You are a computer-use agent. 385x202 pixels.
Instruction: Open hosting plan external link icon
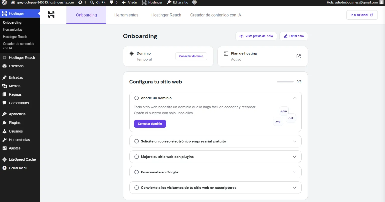[x=298, y=56]
